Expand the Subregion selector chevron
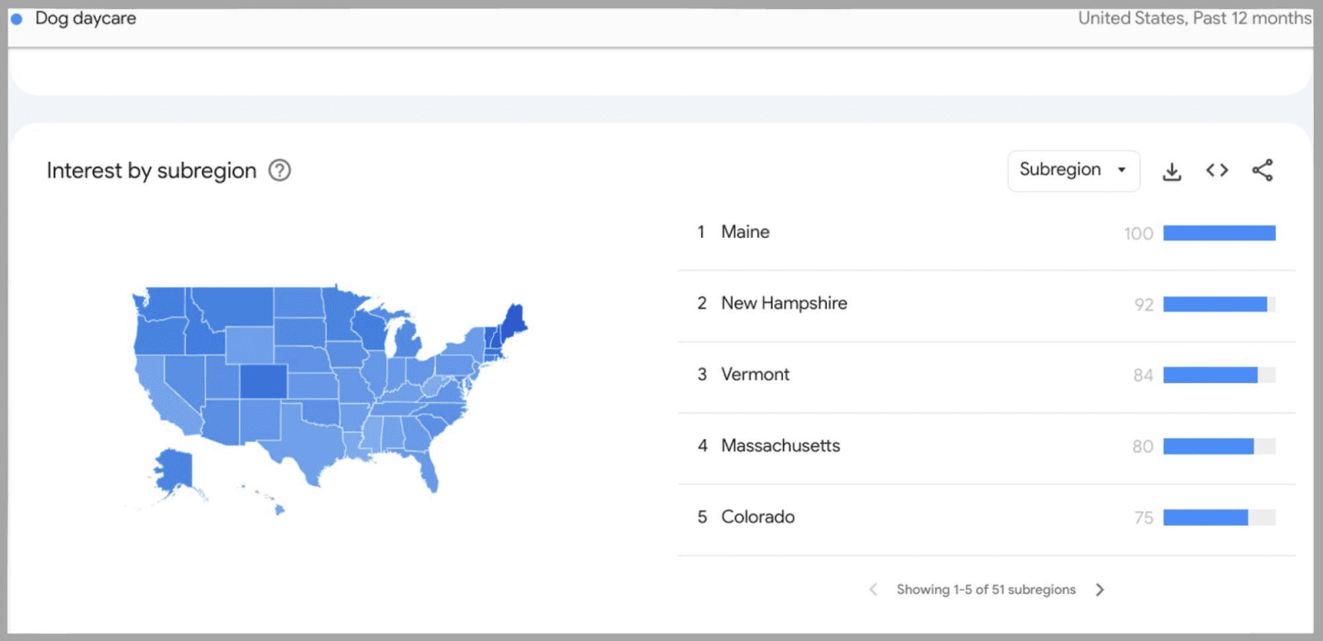The height and width of the screenshot is (641, 1323). click(1122, 171)
